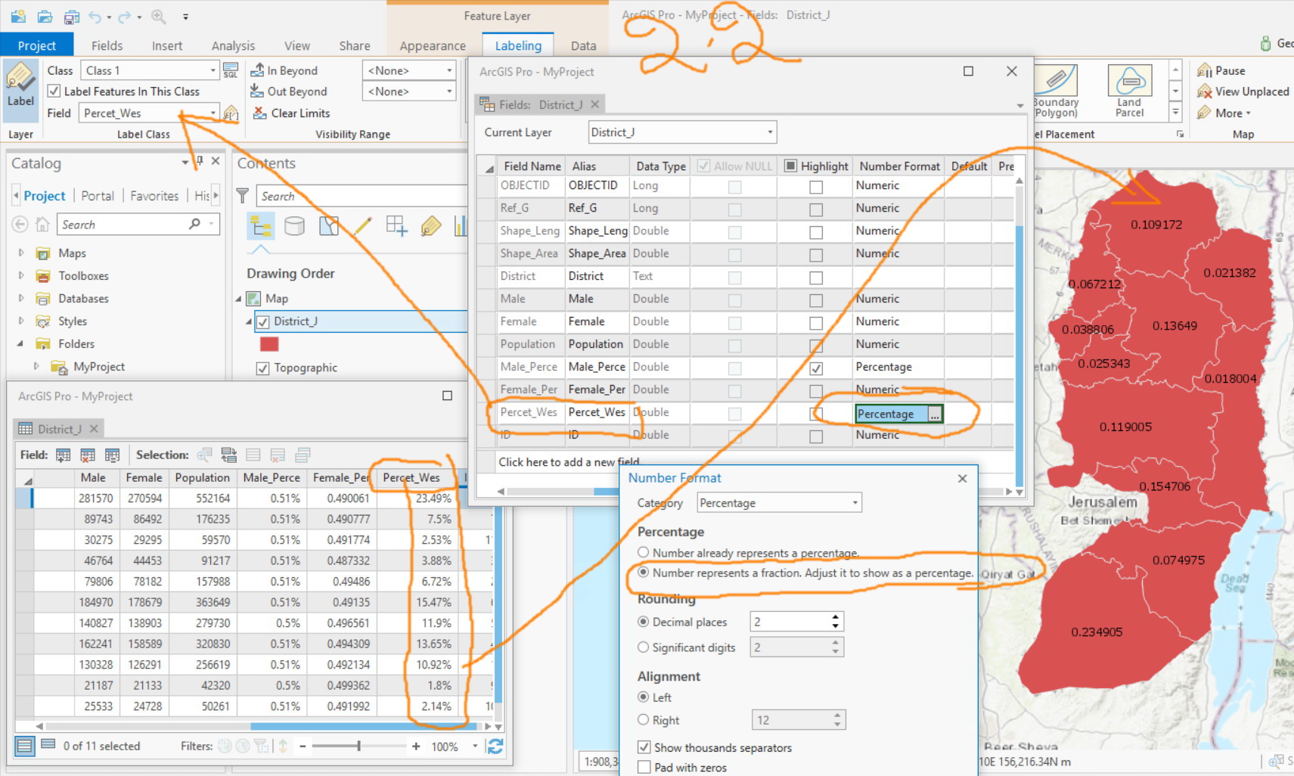Toggle Show thousands separators checkbox
1294x776 pixels.
point(644,747)
